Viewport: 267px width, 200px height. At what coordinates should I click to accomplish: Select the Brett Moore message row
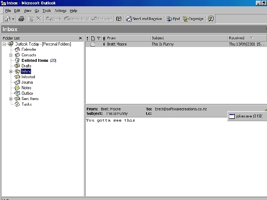(176, 44)
